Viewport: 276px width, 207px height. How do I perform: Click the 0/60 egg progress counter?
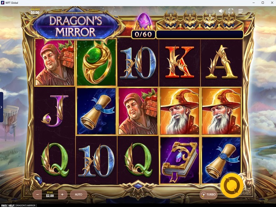143,34
